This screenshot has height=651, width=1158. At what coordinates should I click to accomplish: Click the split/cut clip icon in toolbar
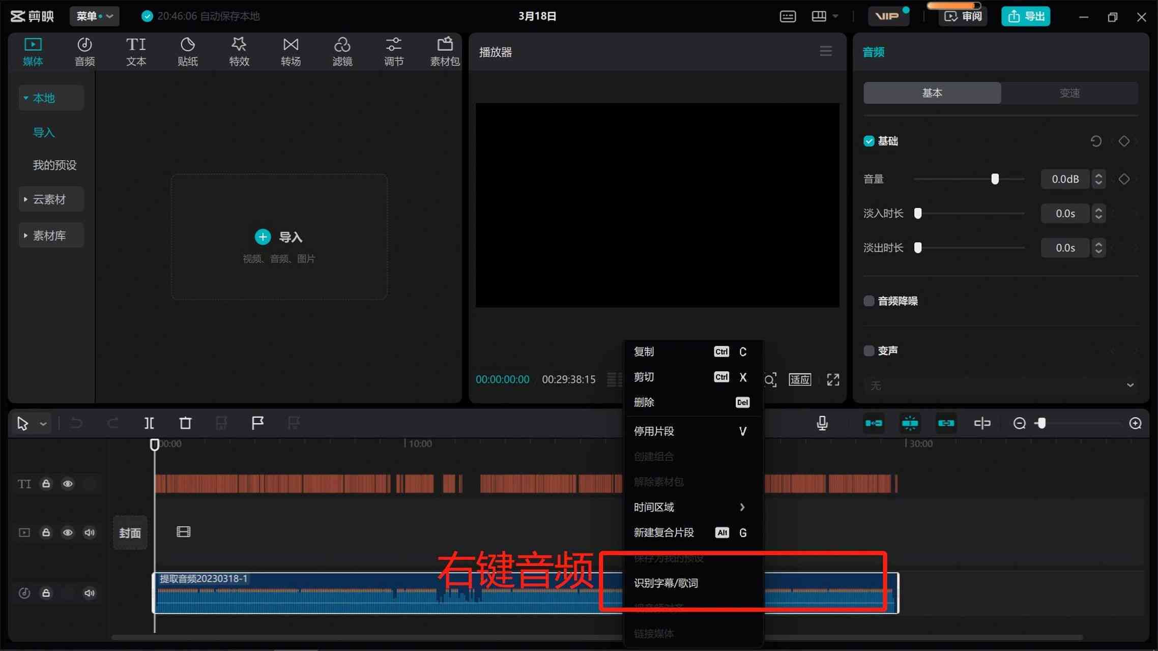[x=149, y=423]
